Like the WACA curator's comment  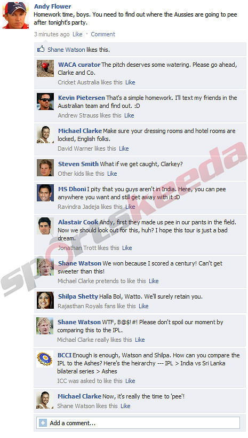(130, 82)
